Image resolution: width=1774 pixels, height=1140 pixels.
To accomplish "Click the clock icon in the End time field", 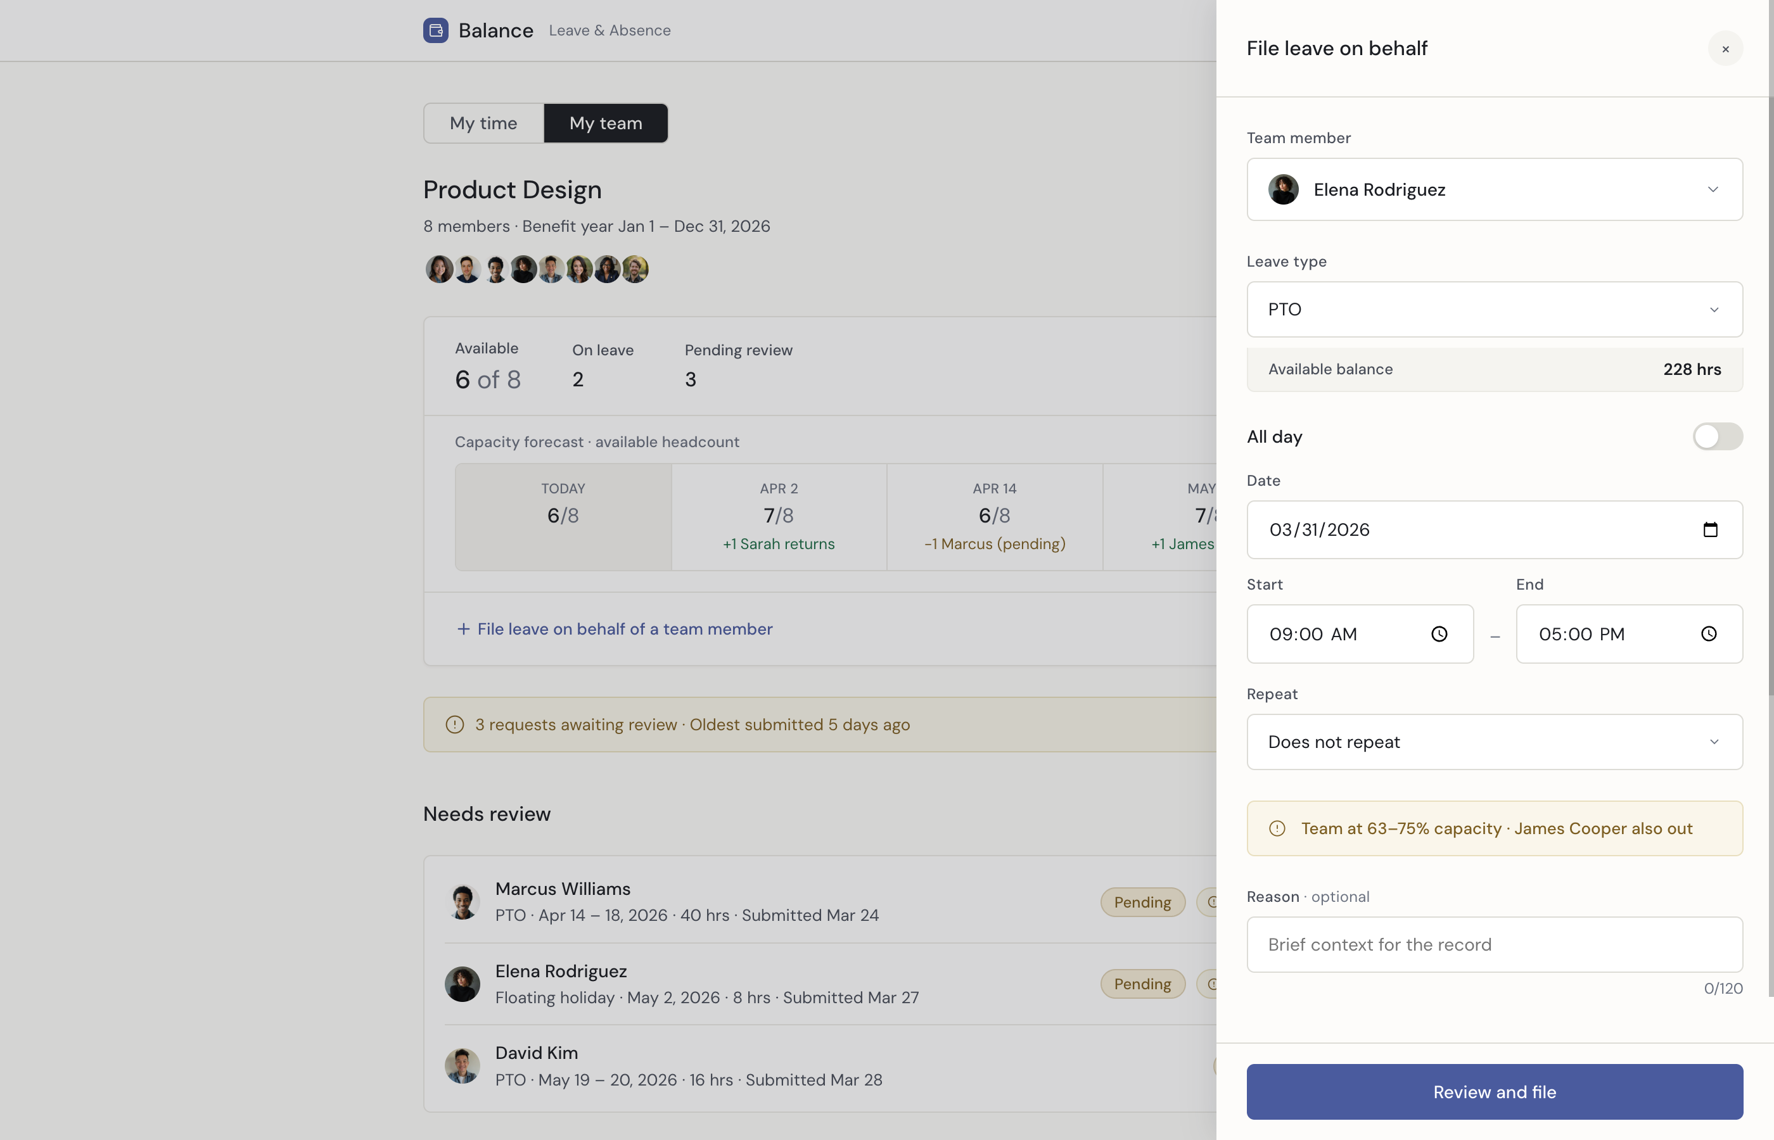I will [x=1709, y=634].
